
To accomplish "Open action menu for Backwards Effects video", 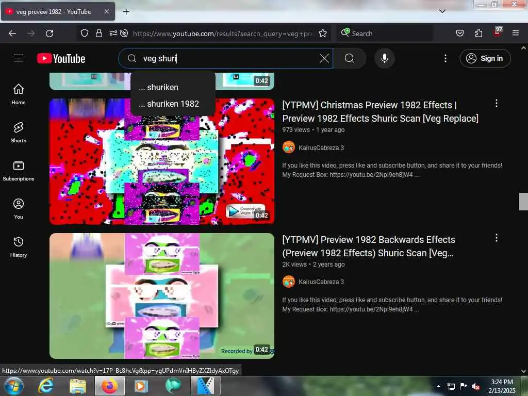I will pos(496,238).
